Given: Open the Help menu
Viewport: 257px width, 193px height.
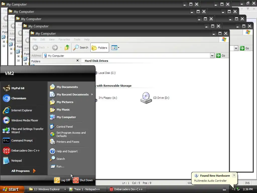Looking at the screenshot, I should pyautogui.click(x=87, y=39).
